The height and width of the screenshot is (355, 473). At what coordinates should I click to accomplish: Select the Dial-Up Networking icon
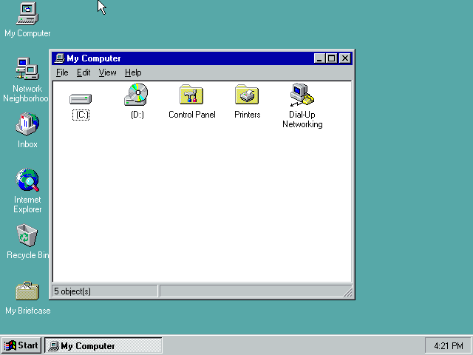(x=302, y=95)
